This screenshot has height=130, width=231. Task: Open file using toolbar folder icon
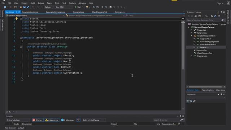point(21,7)
